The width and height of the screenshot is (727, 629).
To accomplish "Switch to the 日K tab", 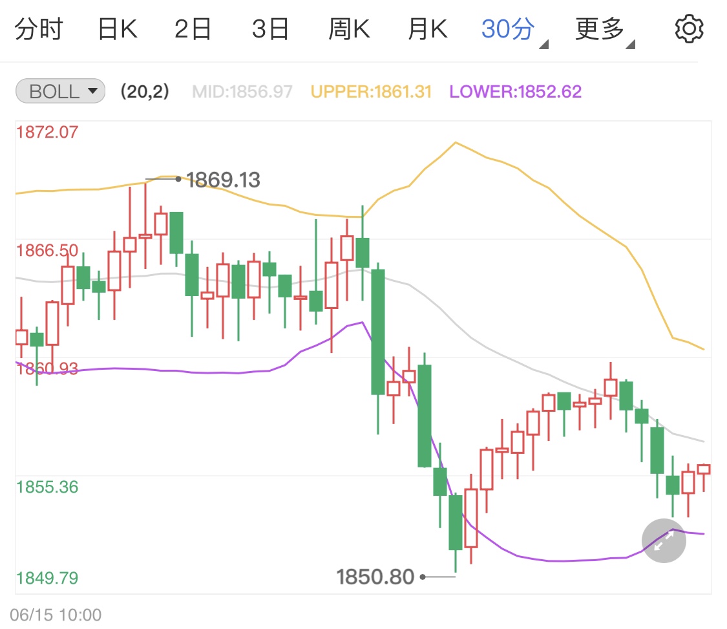I will point(118,28).
